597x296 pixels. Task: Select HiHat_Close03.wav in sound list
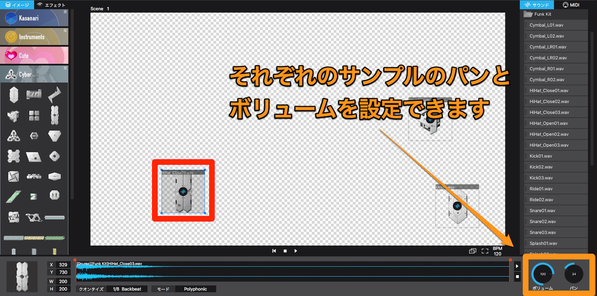556,112
